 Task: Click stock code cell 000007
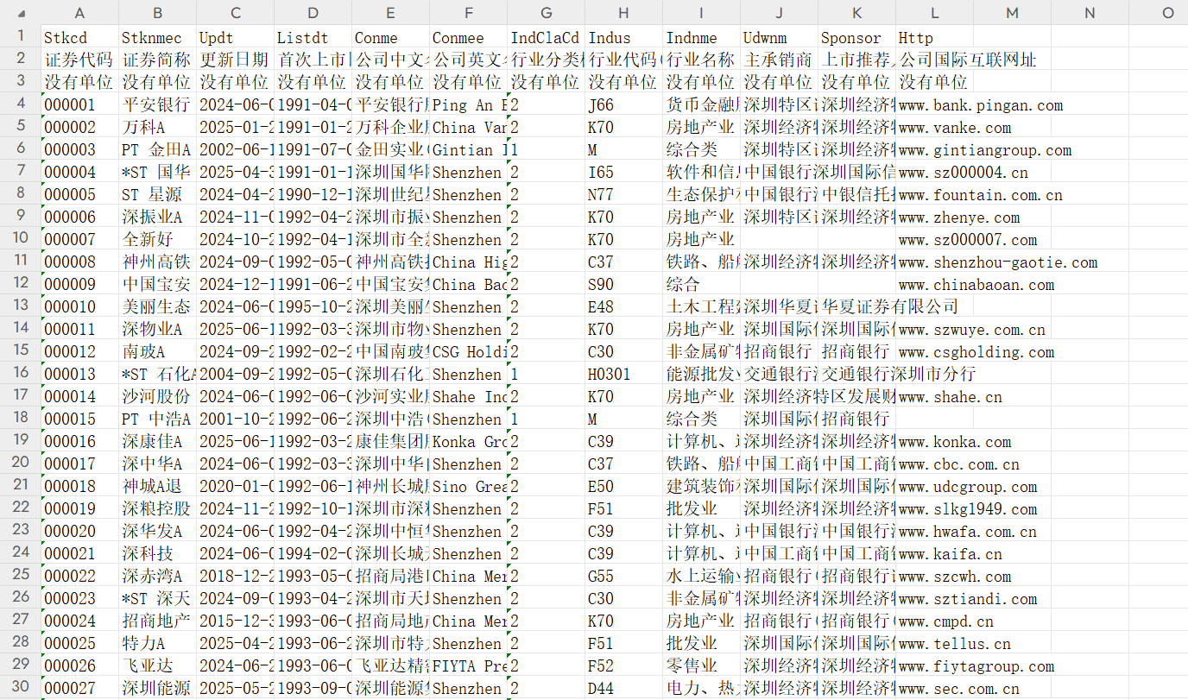pos(80,239)
